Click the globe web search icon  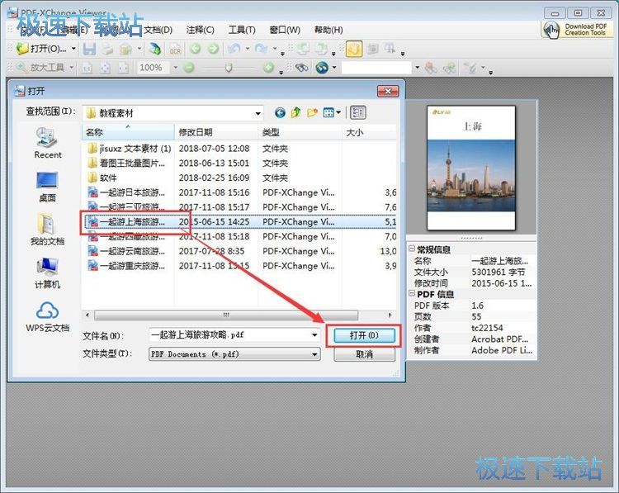322,68
